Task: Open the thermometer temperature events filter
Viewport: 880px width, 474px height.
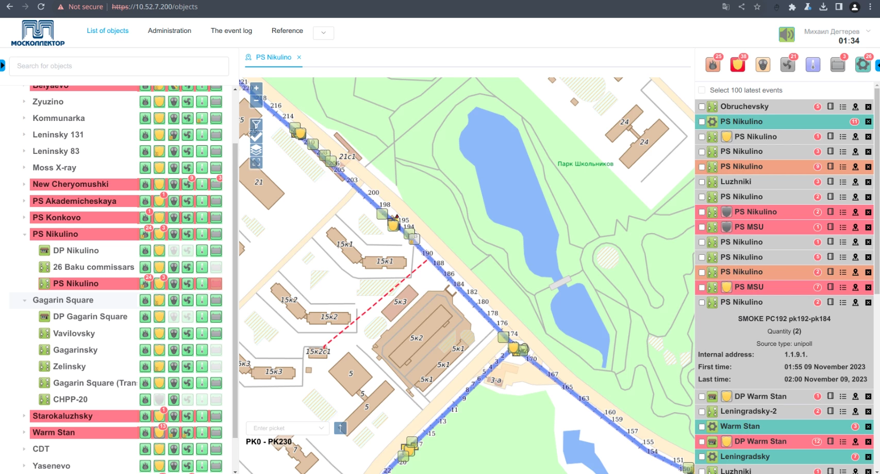Action: click(812, 65)
